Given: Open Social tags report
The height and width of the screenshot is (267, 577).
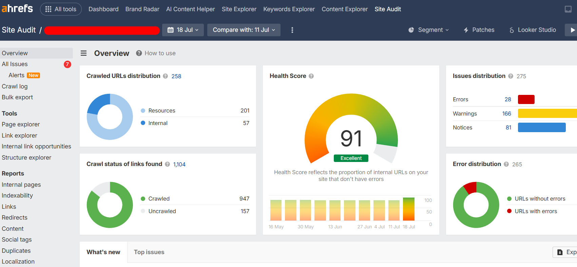Looking at the screenshot, I should point(17,240).
